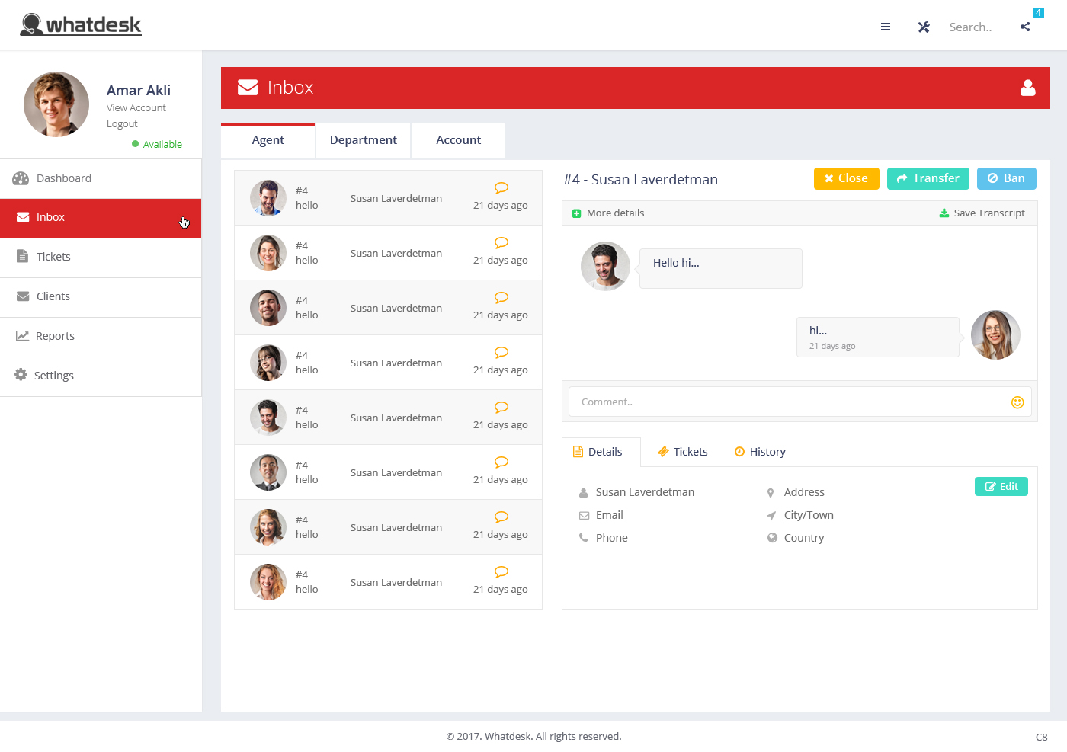Open the Tickets tab in details panel

coord(683,452)
